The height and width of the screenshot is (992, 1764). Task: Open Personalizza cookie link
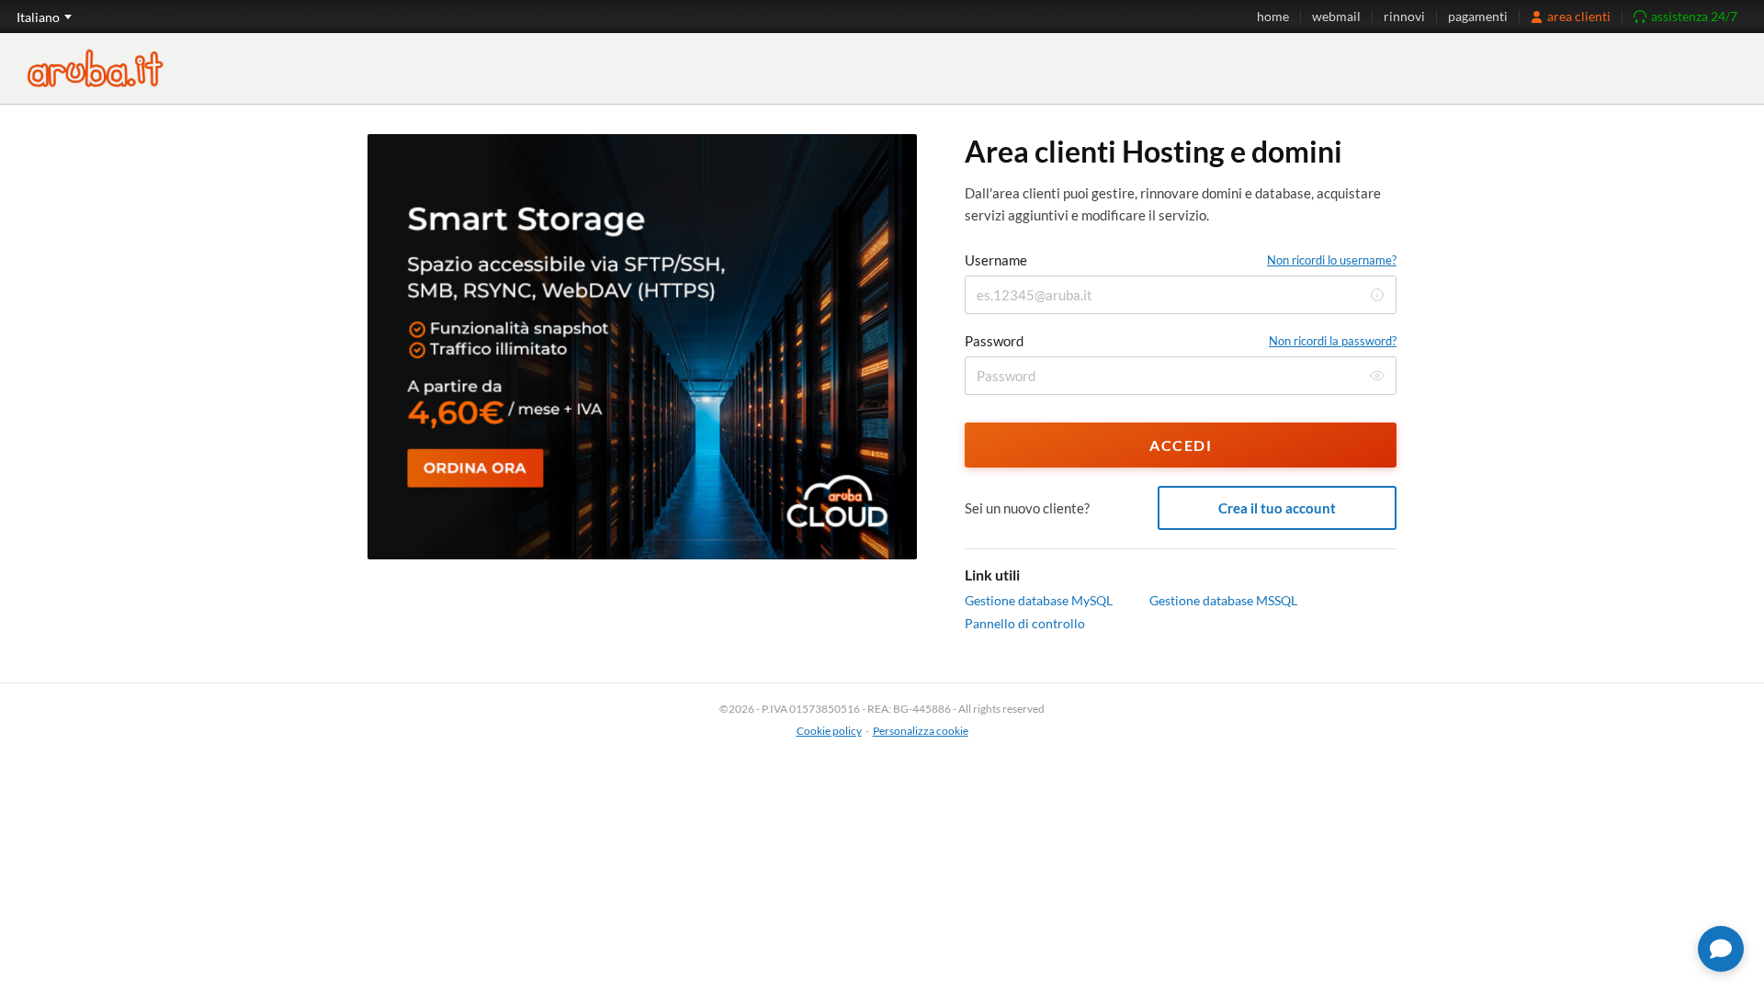920,731
